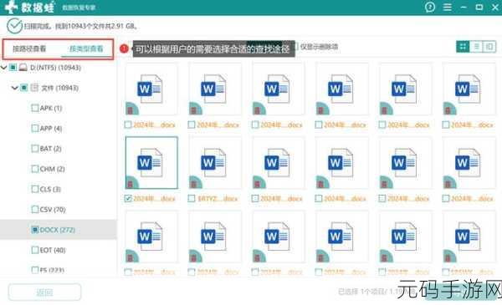Click the D:(NTFS) drive icon
502x305 pixels.
[x=23, y=68]
